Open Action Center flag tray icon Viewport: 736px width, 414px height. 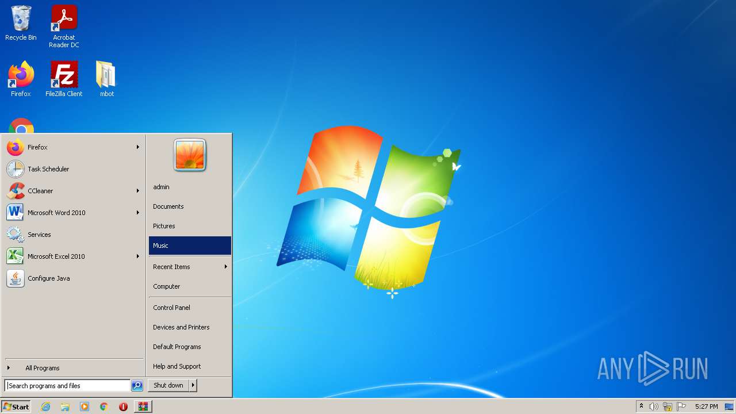coord(681,407)
